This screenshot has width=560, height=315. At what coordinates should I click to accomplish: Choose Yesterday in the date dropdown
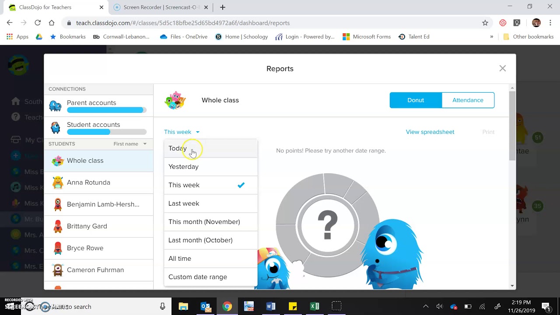click(210, 167)
